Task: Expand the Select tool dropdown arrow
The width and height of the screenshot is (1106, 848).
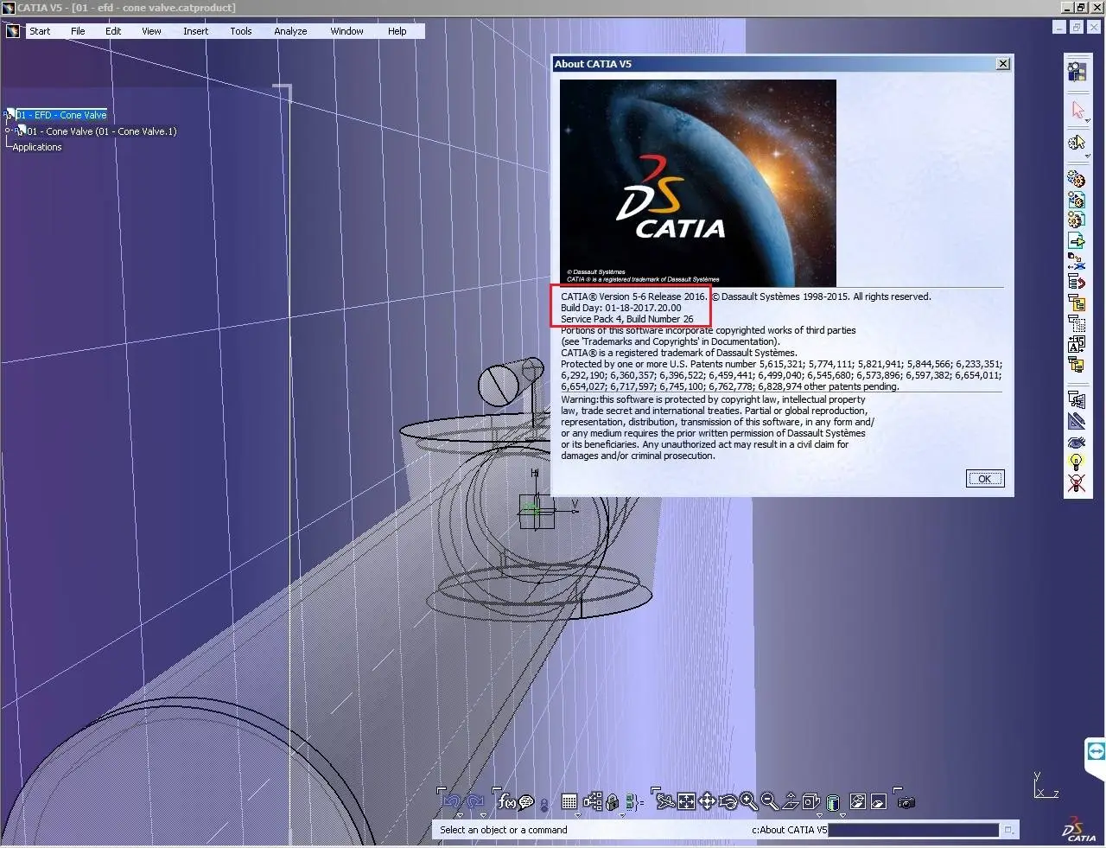Action: point(1088,121)
